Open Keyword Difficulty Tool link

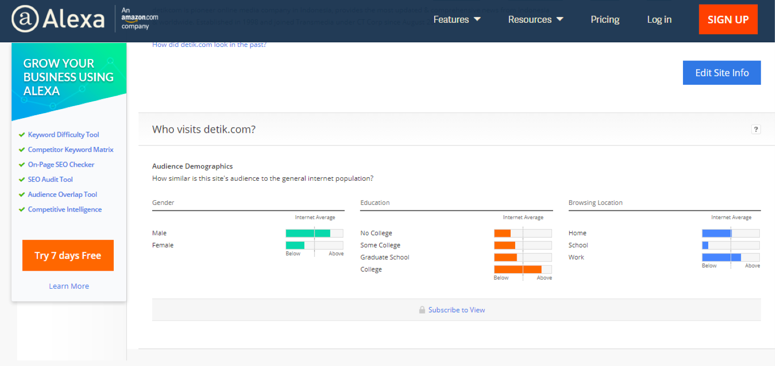coord(64,135)
